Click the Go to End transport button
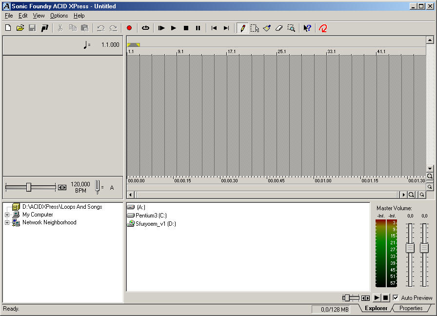This screenshot has height=316, width=437. pos(226,28)
